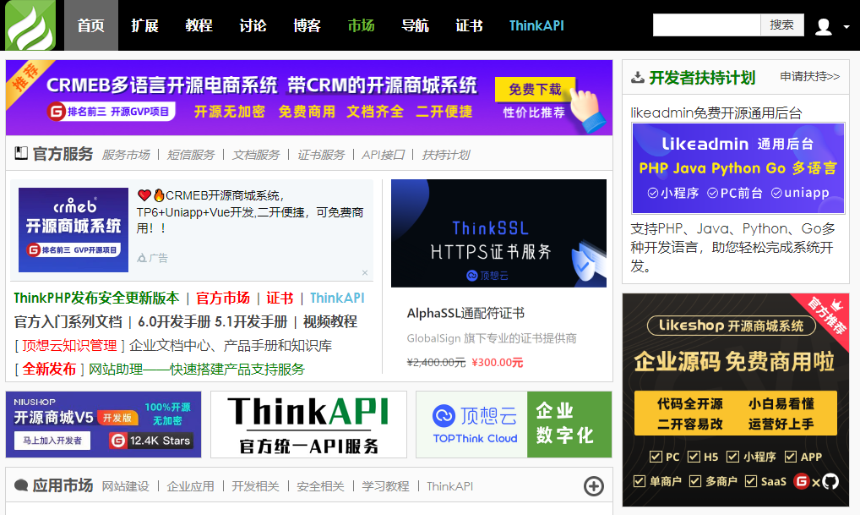Open ThinkPHP发布安全更新版本 link

pyautogui.click(x=96, y=299)
